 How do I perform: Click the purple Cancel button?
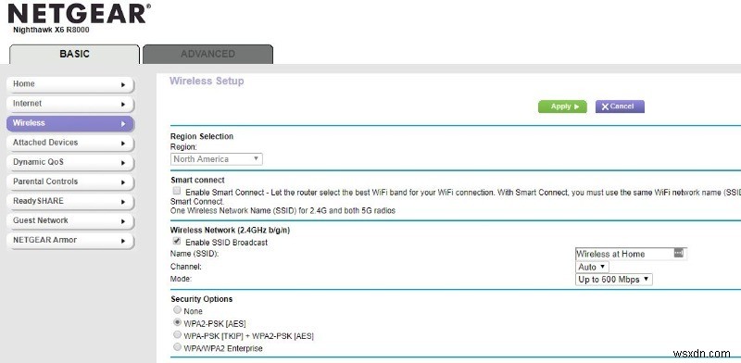tap(620, 106)
